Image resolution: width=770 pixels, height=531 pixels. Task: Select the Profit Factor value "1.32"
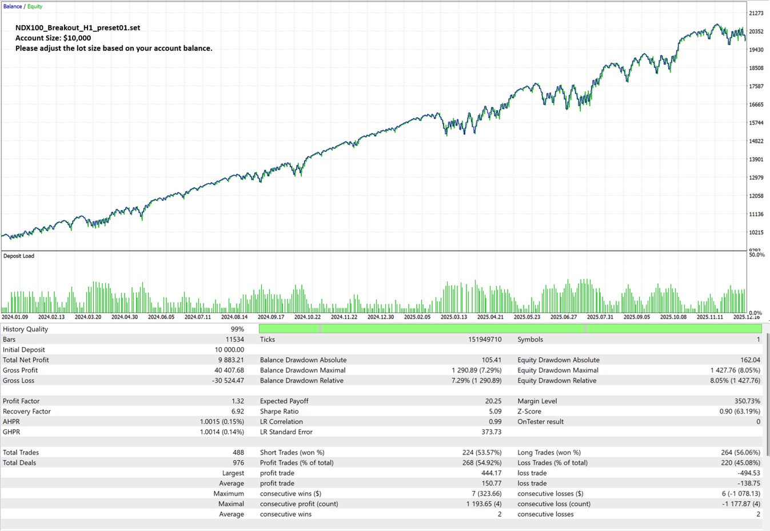coord(238,401)
